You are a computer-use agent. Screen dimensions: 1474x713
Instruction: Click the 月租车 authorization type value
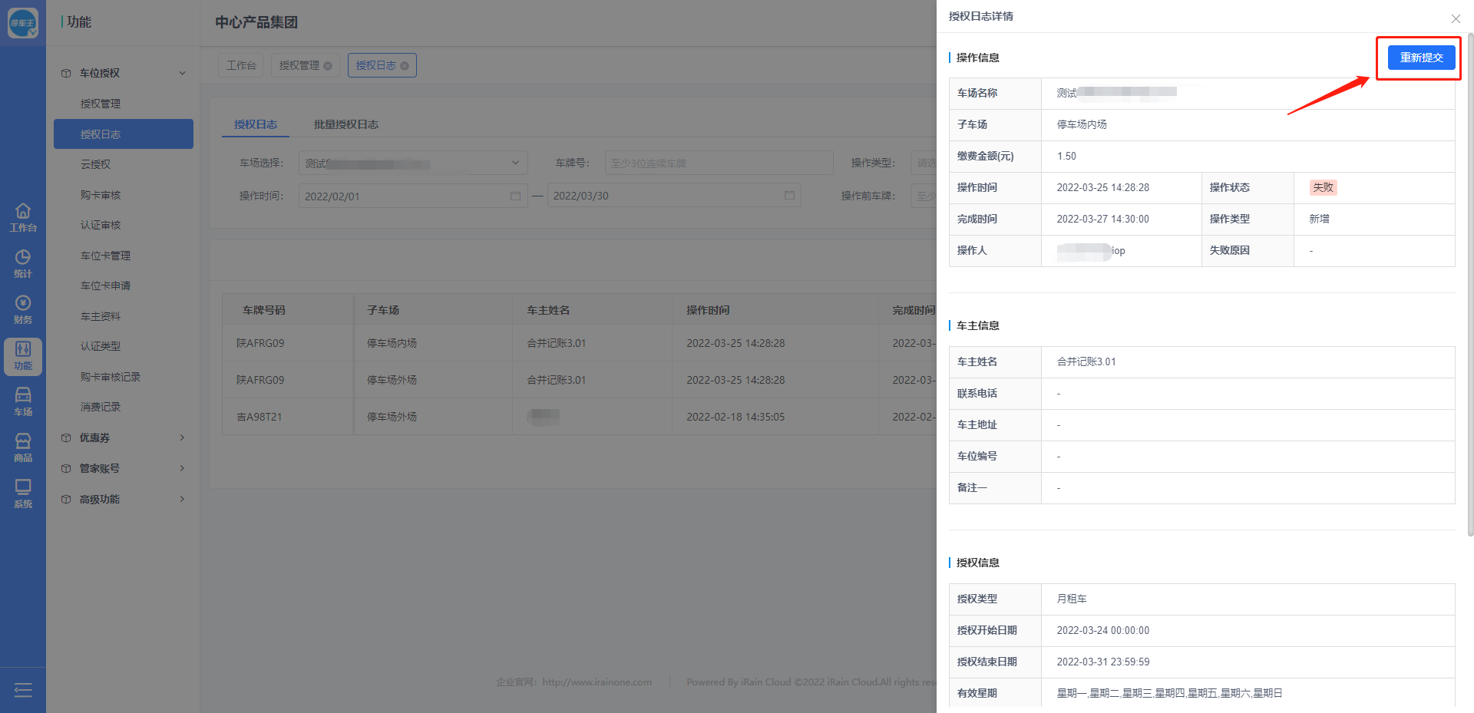pyautogui.click(x=1072, y=599)
